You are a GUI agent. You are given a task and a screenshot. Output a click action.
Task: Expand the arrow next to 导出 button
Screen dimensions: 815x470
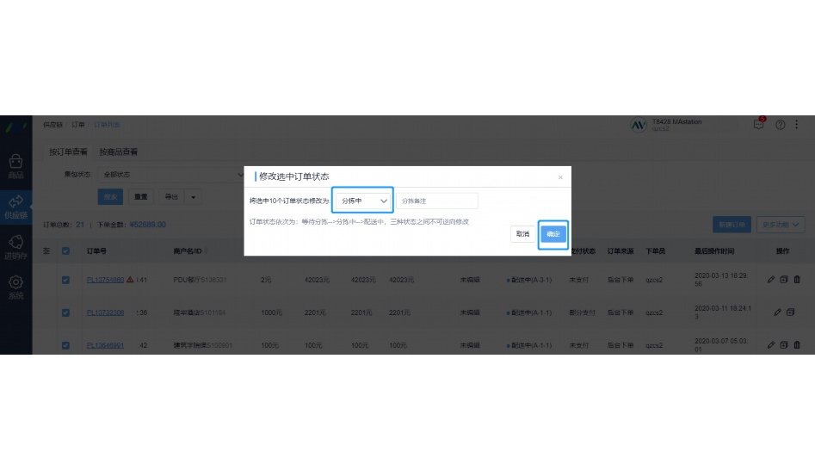[194, 197]
